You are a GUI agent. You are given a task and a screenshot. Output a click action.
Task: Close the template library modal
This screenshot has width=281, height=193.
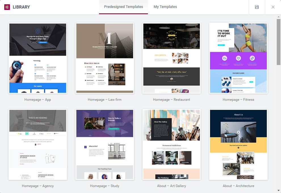[x=273, y=7]
